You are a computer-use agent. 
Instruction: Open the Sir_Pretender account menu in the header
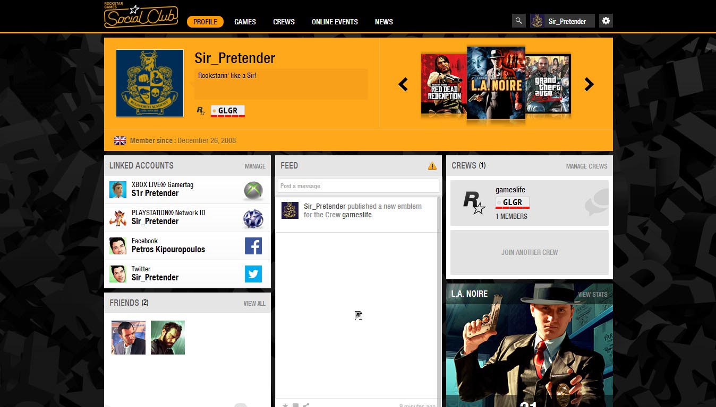(x=562, y=21)
